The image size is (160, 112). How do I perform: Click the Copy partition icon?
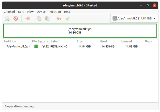[x=39, y=19]
